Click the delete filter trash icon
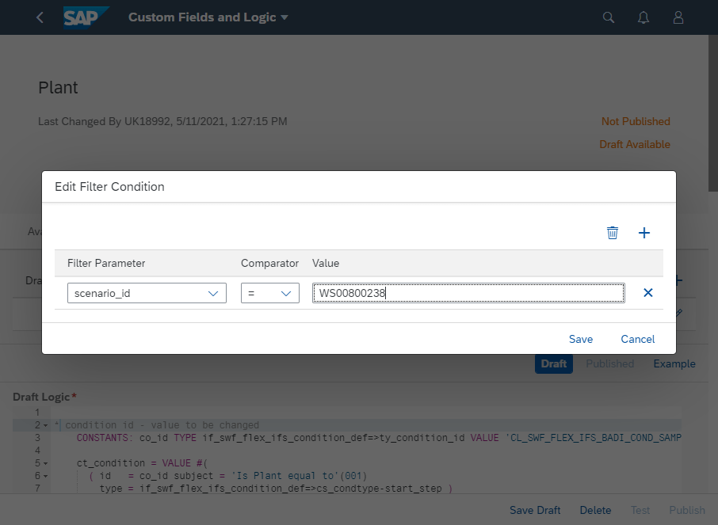Image resolution: width=718 pixels, height=525 pixels. pyautogui.click(x=612, y=232)
